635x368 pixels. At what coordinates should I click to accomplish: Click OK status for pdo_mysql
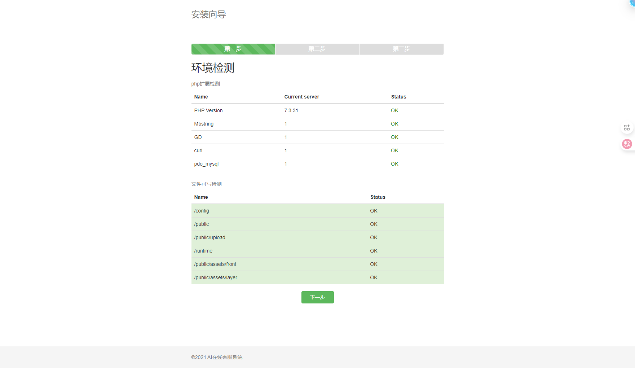[x=394, y=164]
